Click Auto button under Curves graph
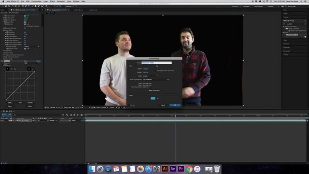 point(20,102)
